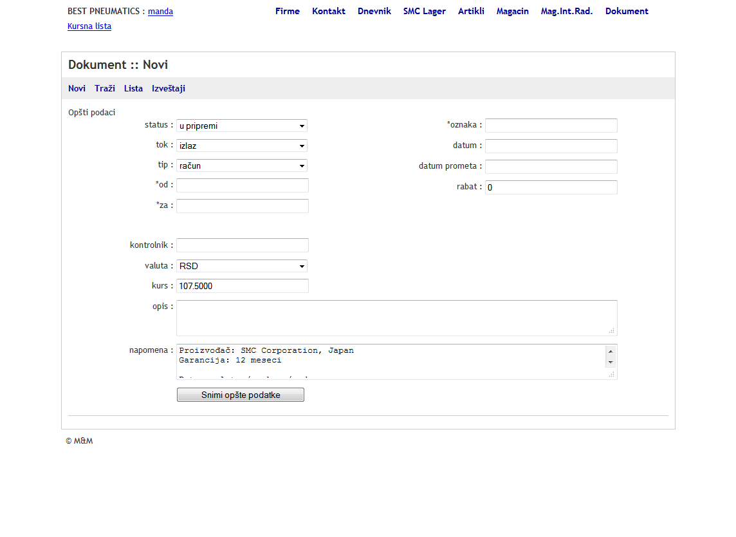Click the datum prometa field
736x537 pixels.
551,166
